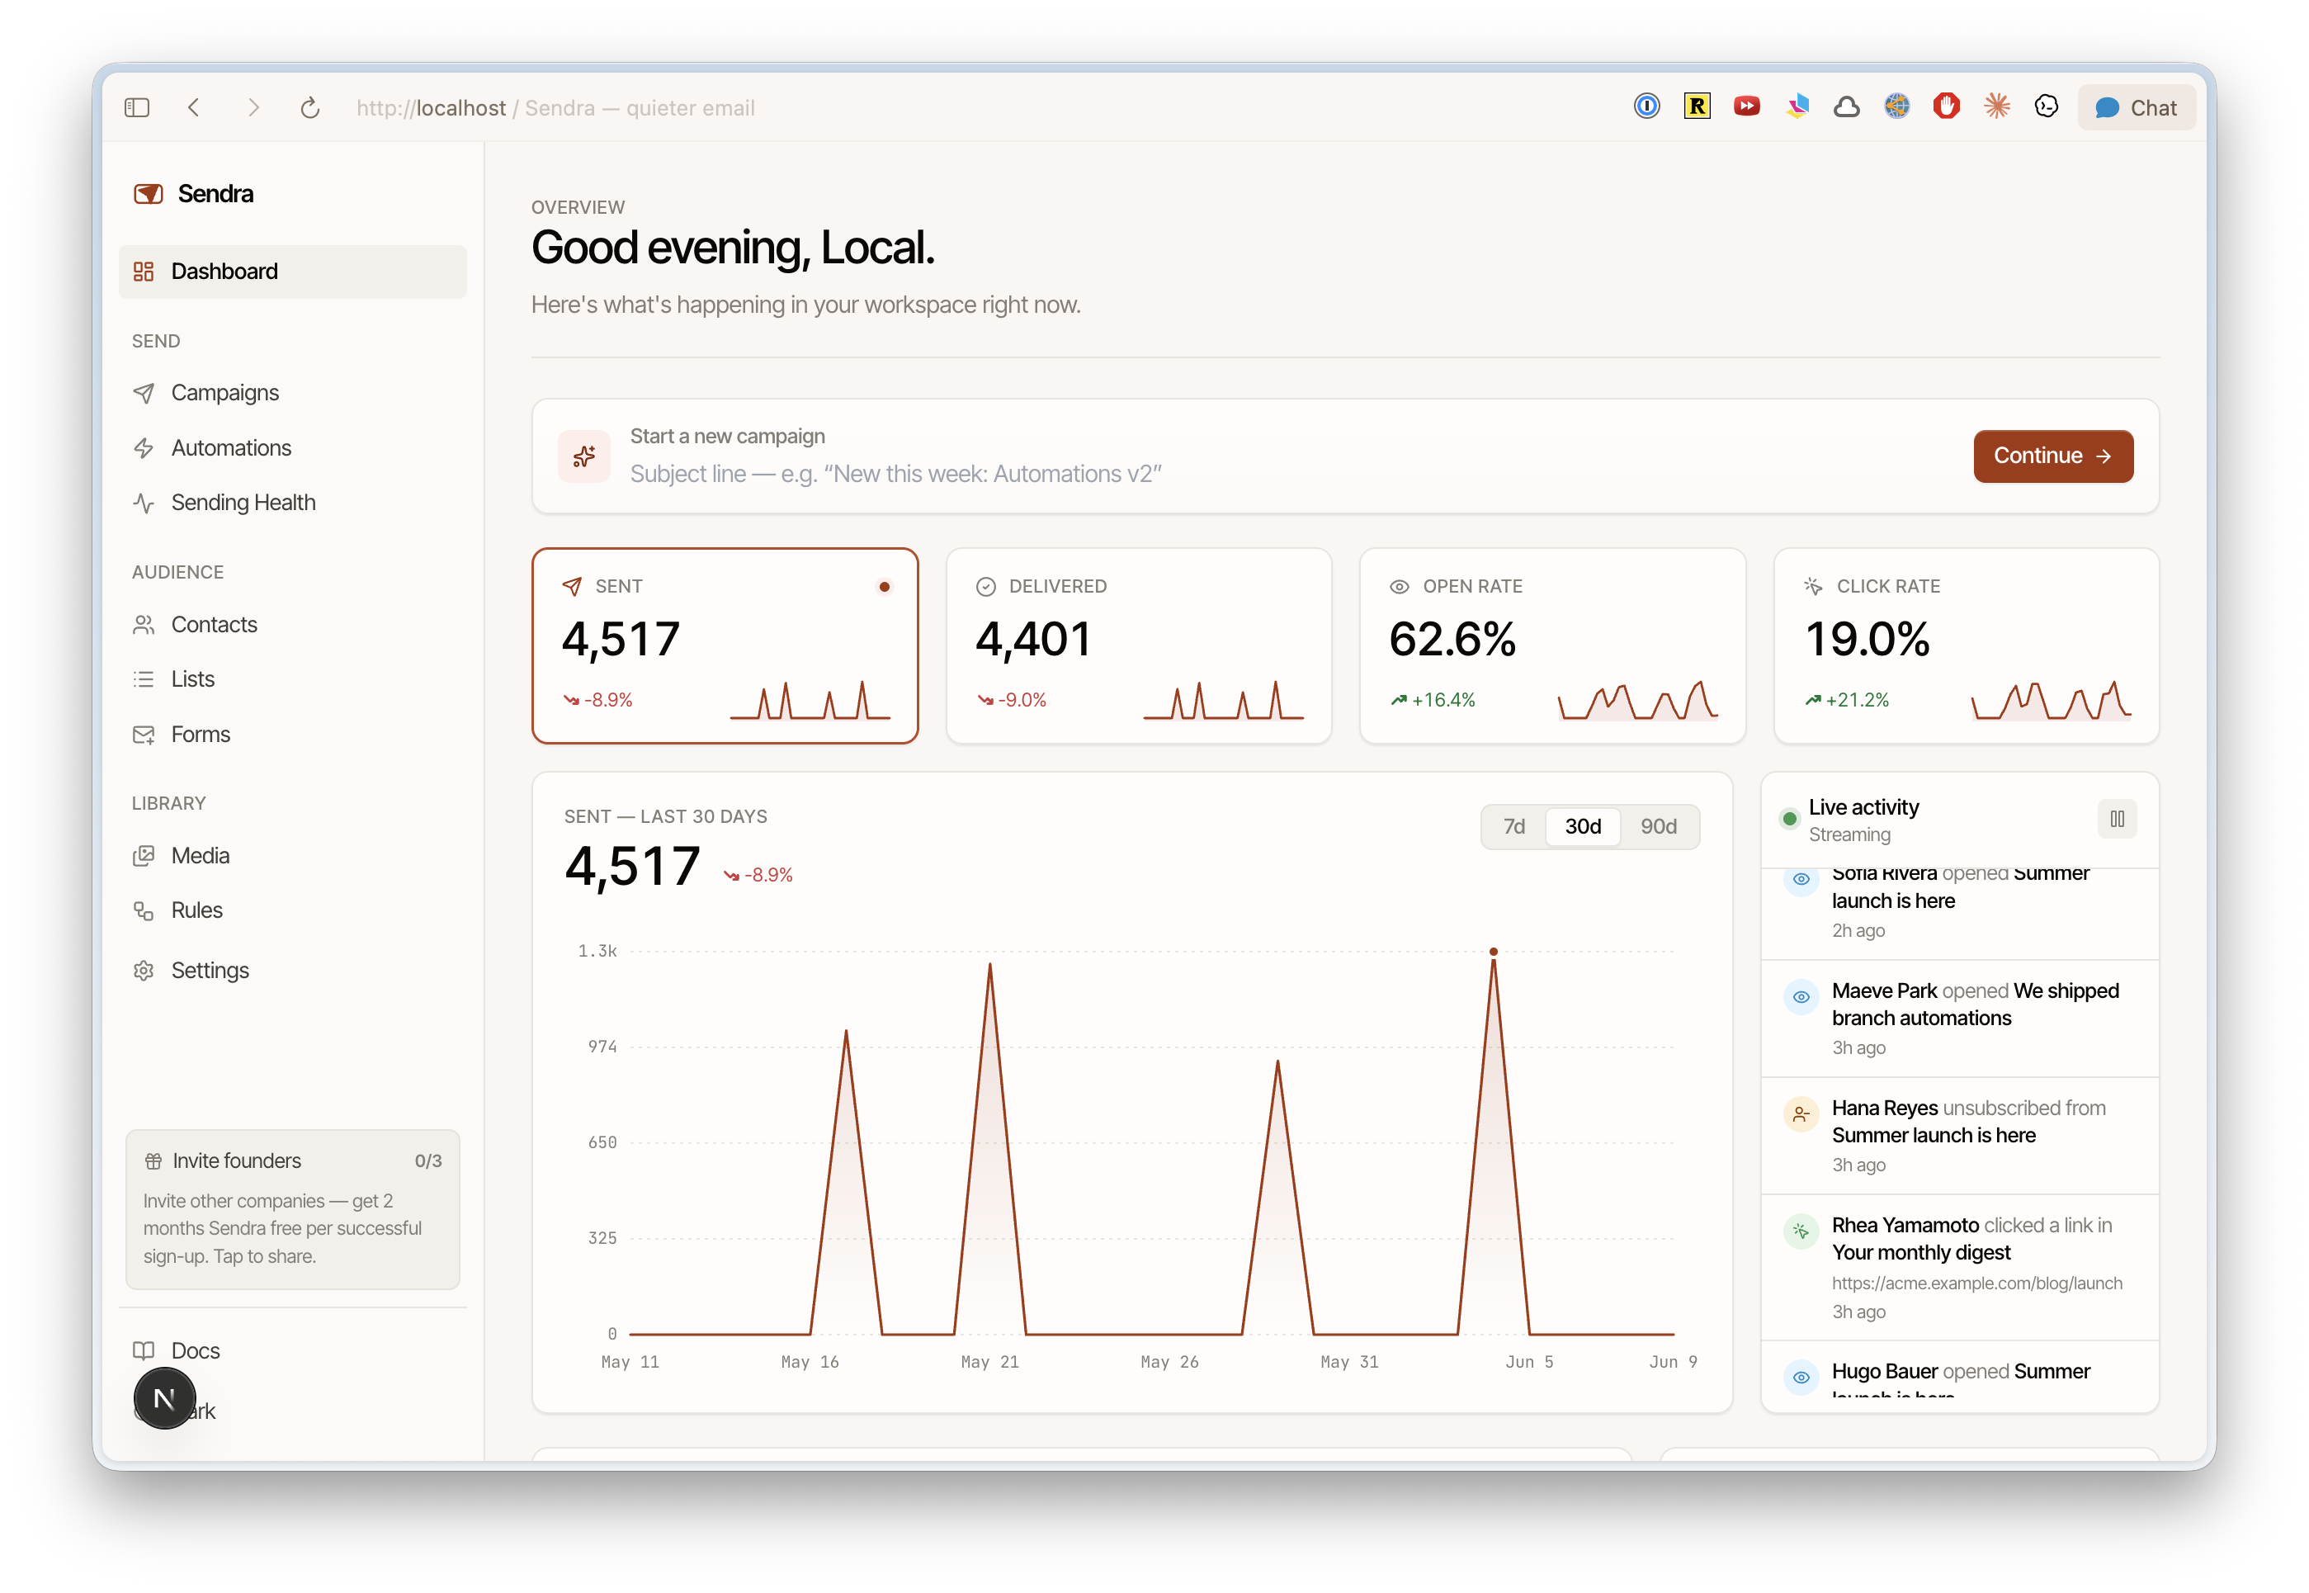Click the Delivered -9.0% change label
The width and height of the screenshot is (2309, 1593).
(1011, 701)
